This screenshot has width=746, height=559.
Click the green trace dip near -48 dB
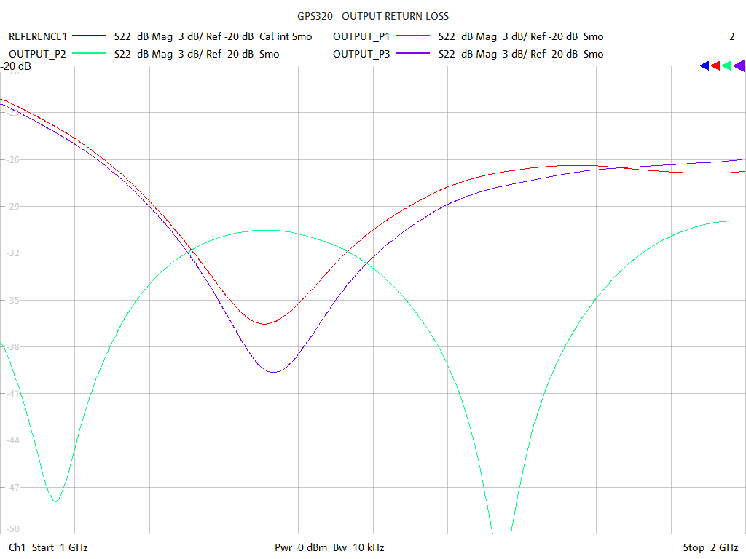coord(56,501)
